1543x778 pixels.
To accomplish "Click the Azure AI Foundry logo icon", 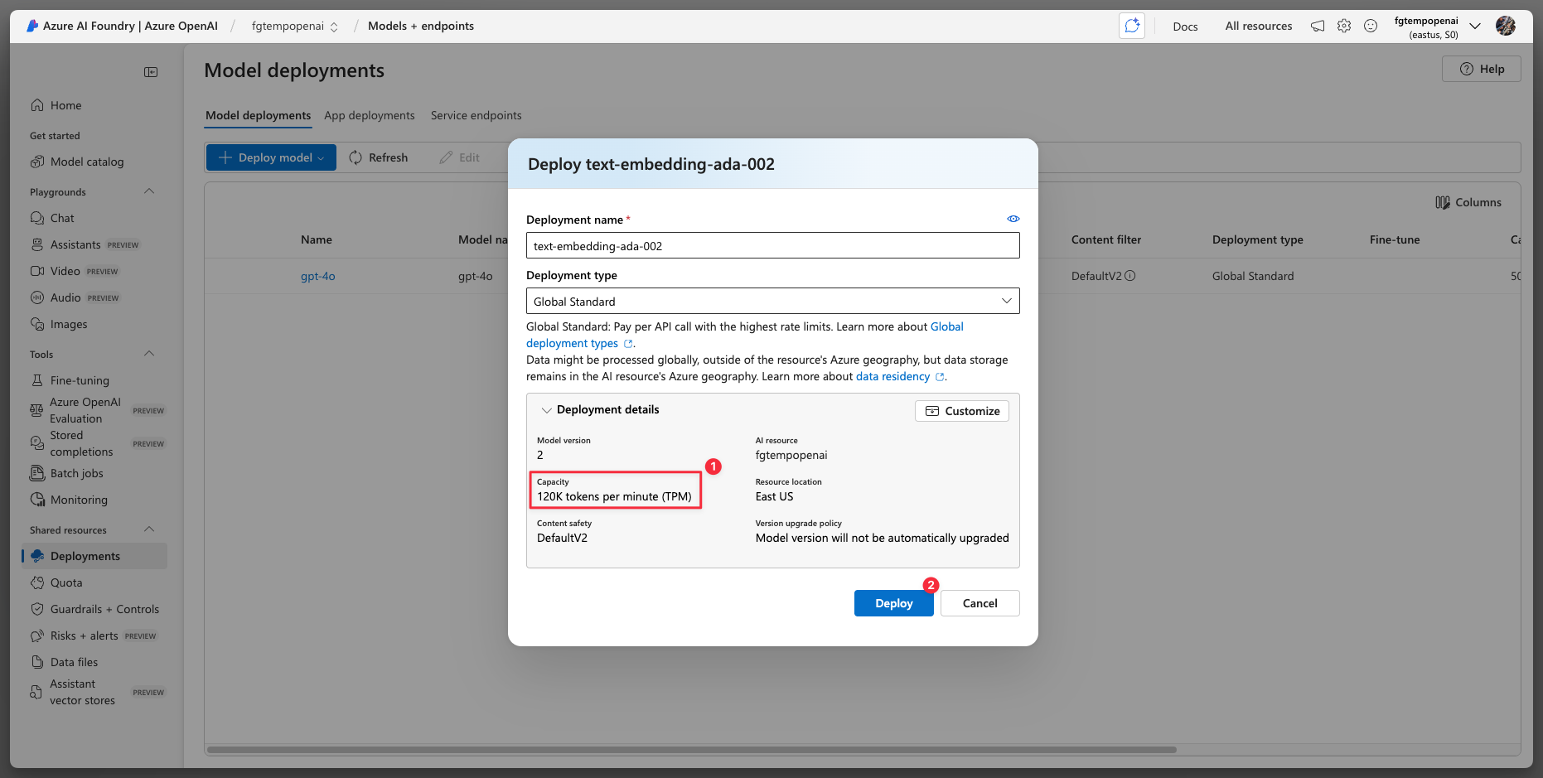I will [x=32, y=26].
